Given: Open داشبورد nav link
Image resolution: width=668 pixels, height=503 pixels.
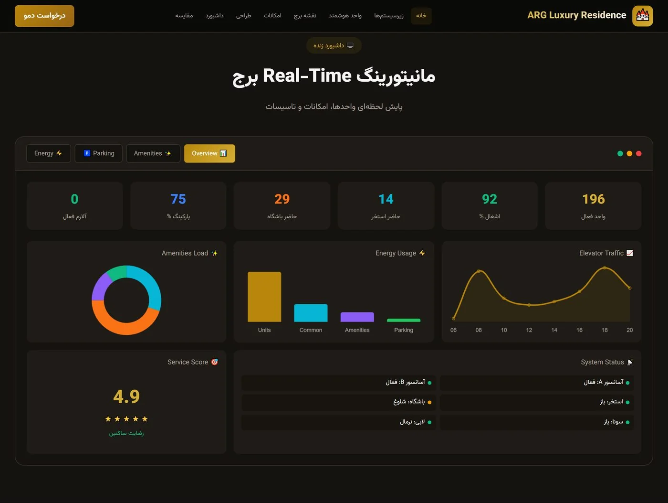Looking at the screenshot, I should tap(214, 16).
